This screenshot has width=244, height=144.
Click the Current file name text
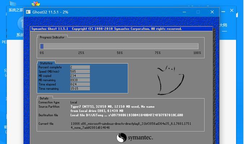tap(131, 126)
